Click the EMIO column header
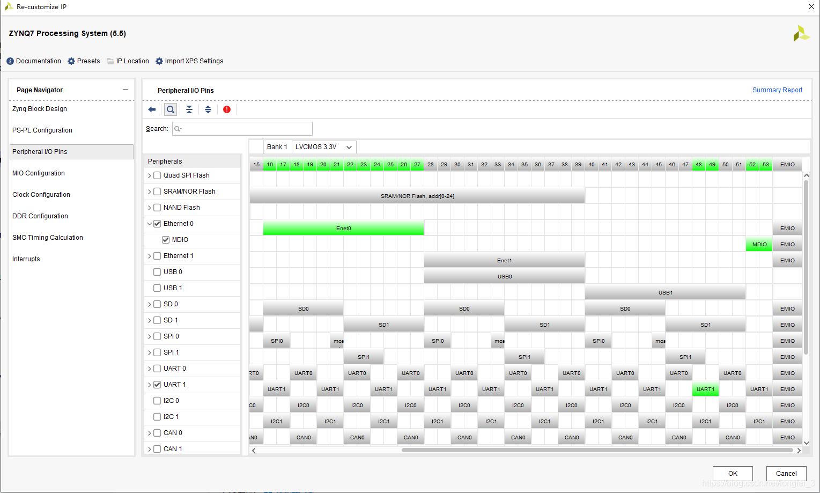 tap(787, 165)
